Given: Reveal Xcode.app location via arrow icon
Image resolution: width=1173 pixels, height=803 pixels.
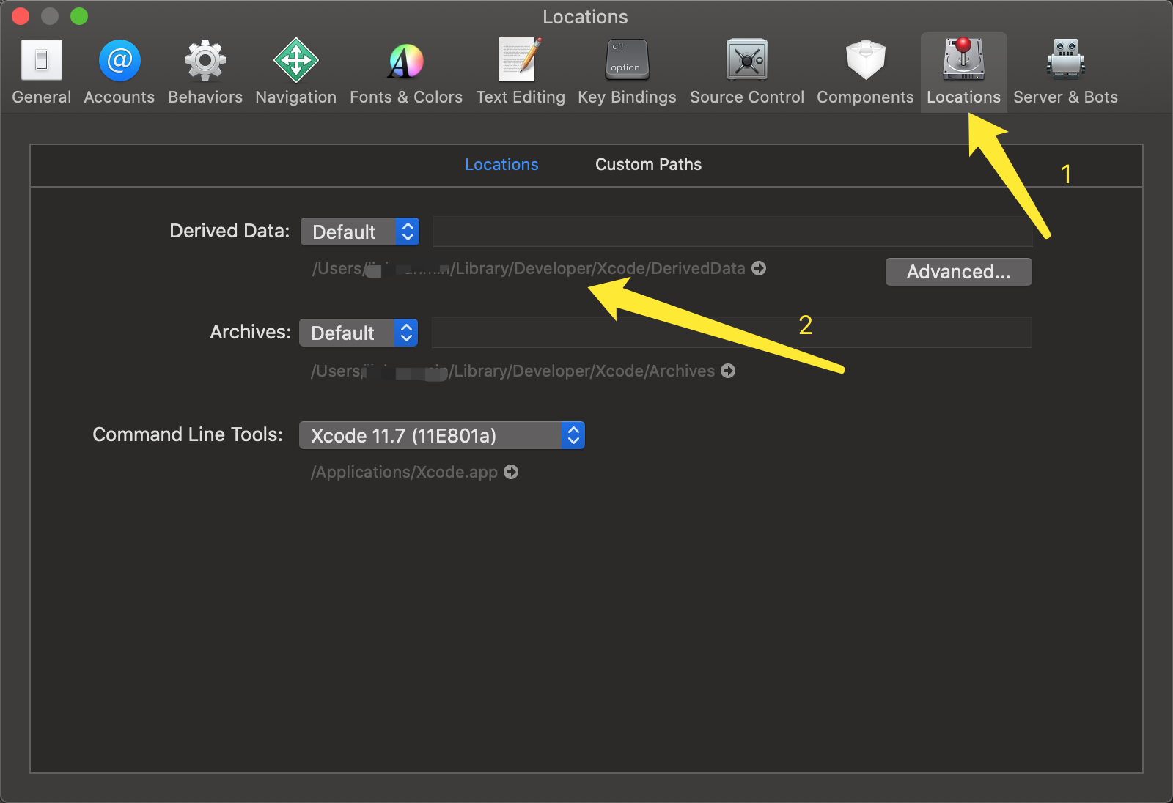Looking at the screenshot, I should [511, 472].
